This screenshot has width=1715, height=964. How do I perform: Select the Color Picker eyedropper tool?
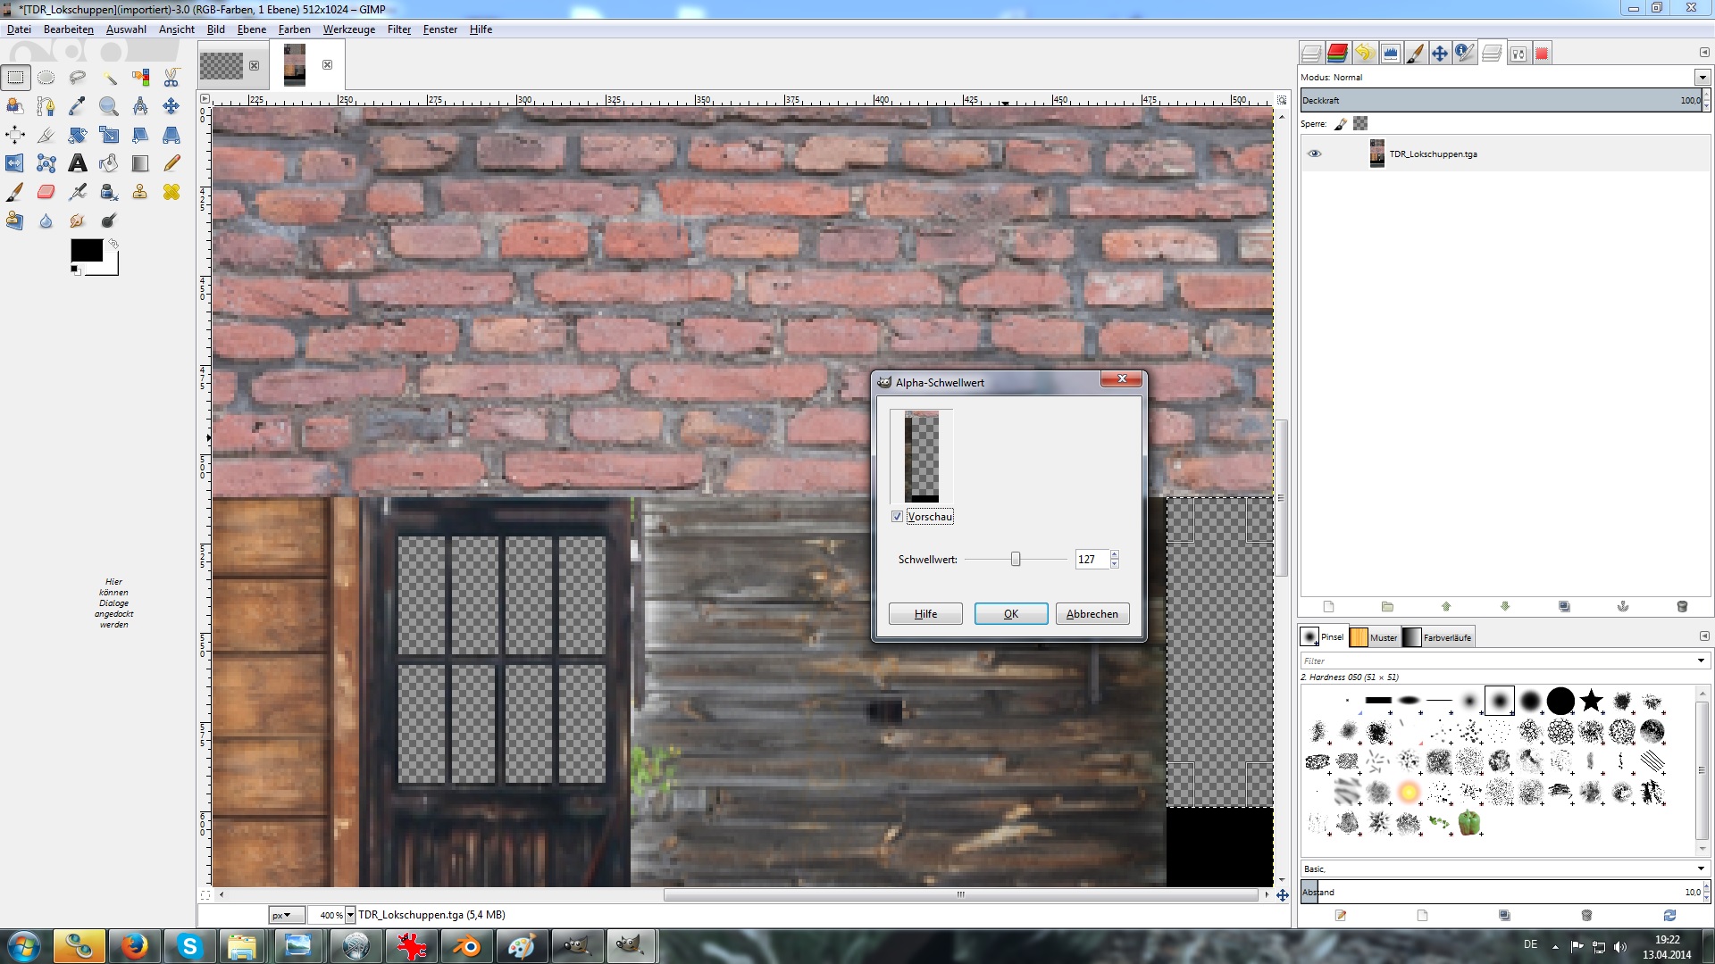(x=78, y=107)
